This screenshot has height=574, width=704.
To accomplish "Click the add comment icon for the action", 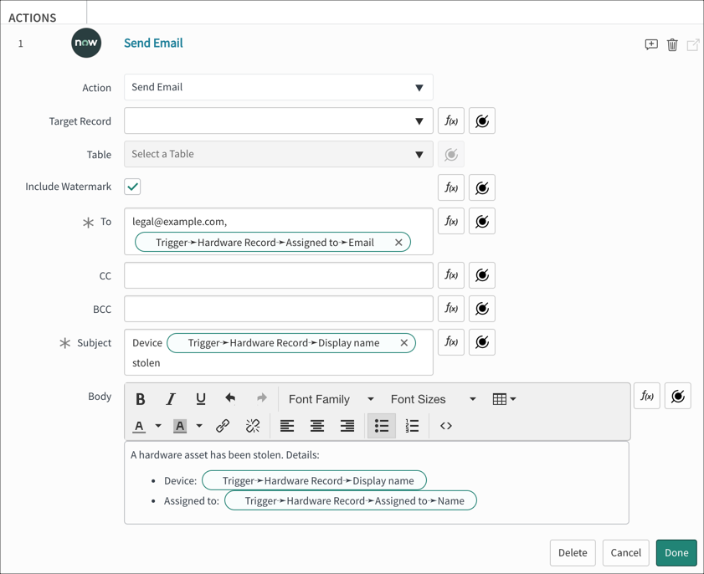I will [x=651, y=44].
